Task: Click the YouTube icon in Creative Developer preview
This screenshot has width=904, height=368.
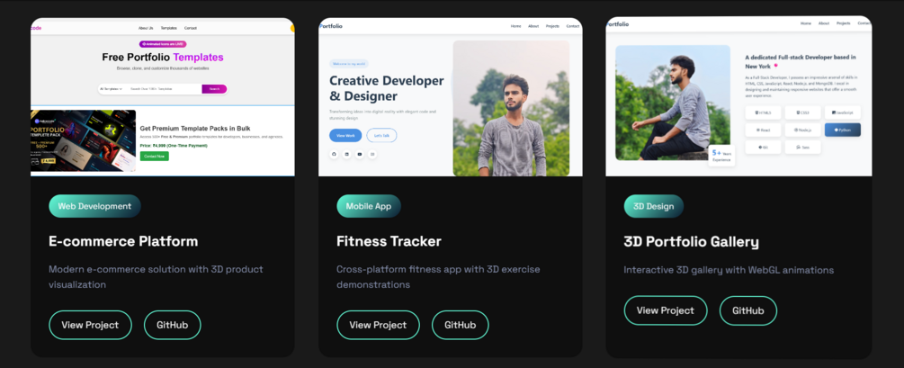Action: click(360, 154)
